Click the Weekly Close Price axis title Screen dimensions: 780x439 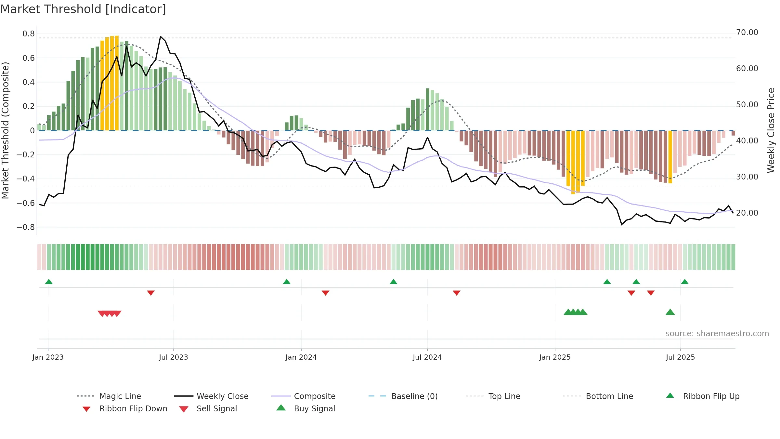click(771, 130)
